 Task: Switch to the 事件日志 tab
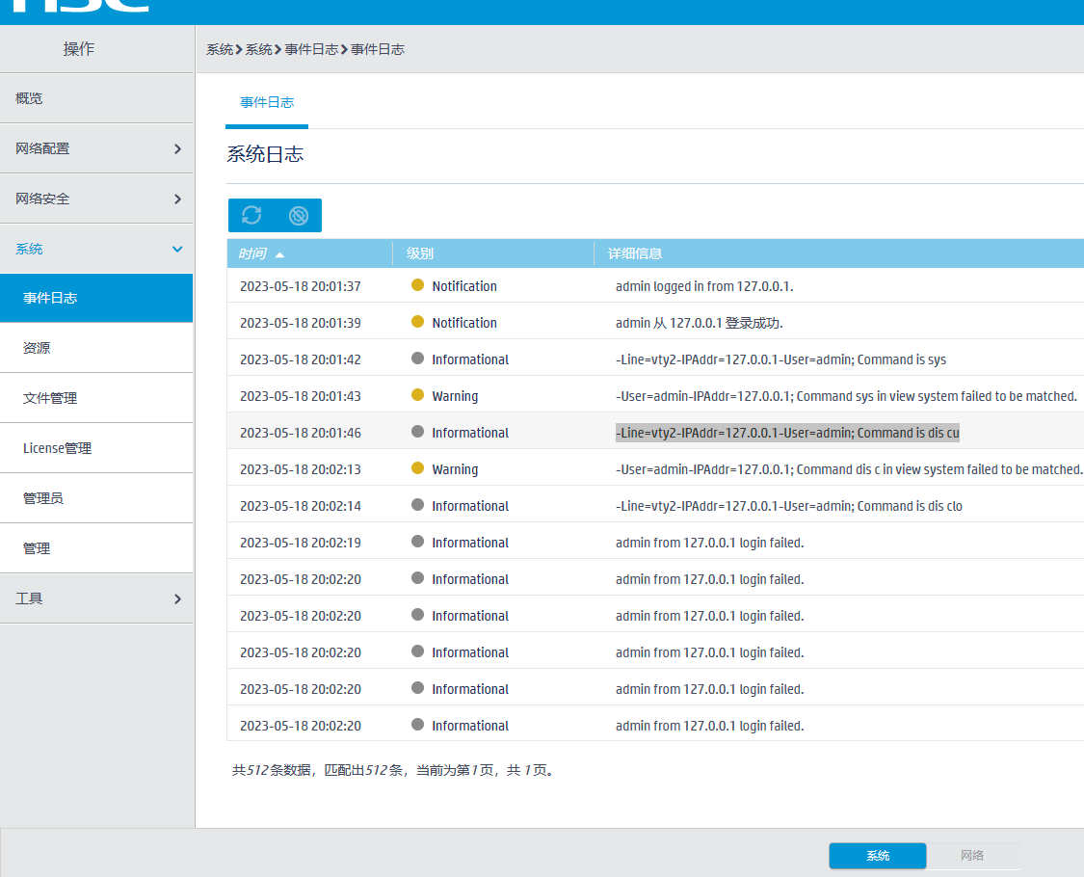pos(267,102)
